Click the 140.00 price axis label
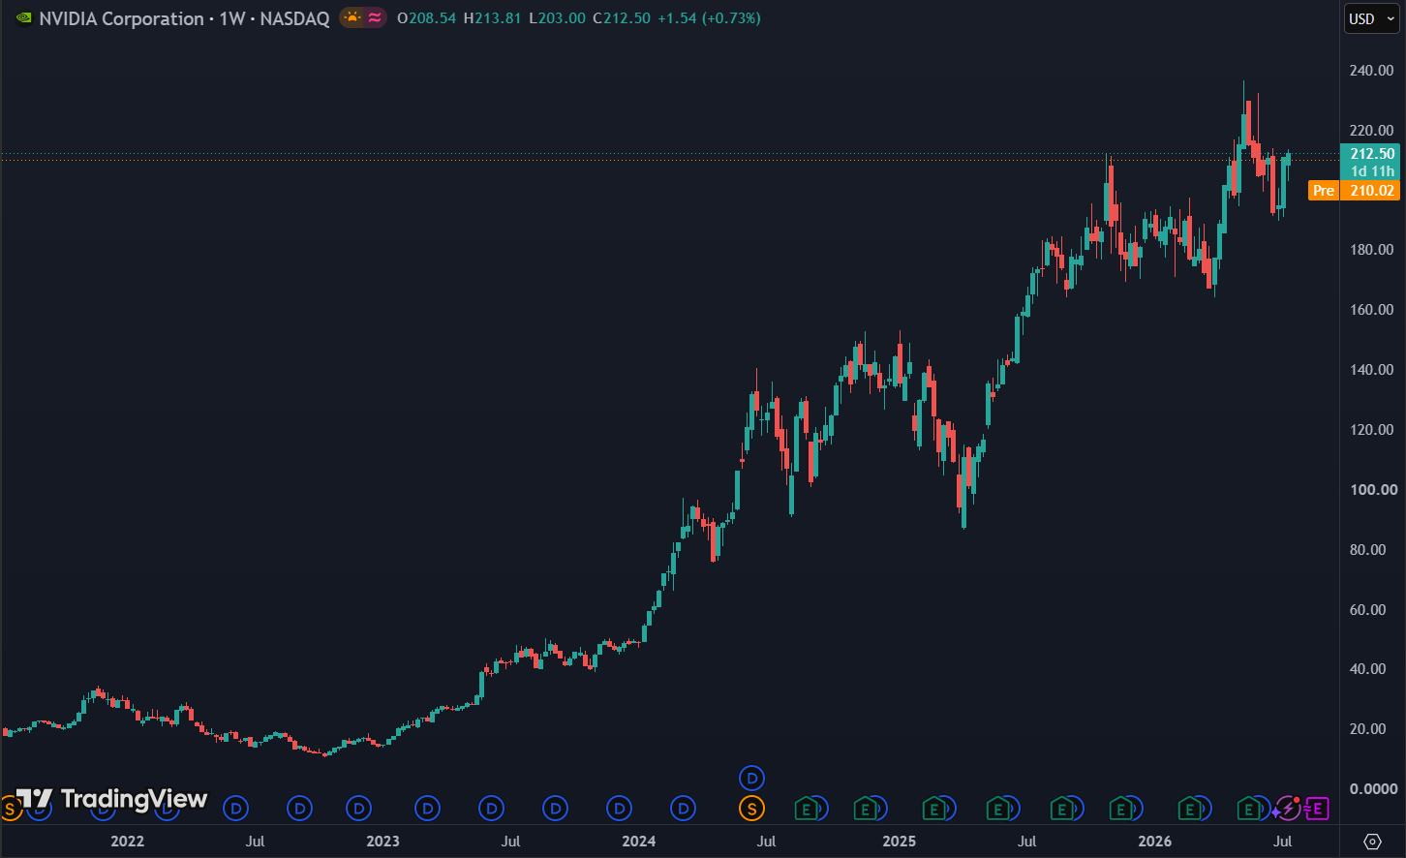Viewport: 1406px width, 858px height. tap(1372, 370)
